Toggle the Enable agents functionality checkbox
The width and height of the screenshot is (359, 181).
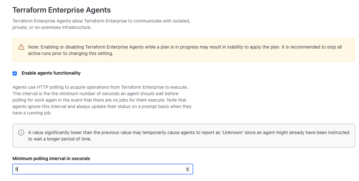pos(15,73)
